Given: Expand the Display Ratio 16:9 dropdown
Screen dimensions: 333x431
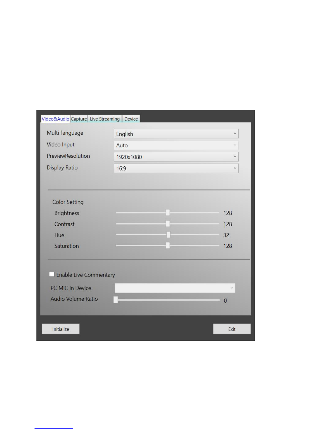Looking at the screenshot, I should (x=176, y=168).
